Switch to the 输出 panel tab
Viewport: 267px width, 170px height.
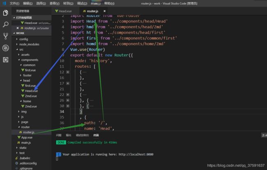coord(69,135)
